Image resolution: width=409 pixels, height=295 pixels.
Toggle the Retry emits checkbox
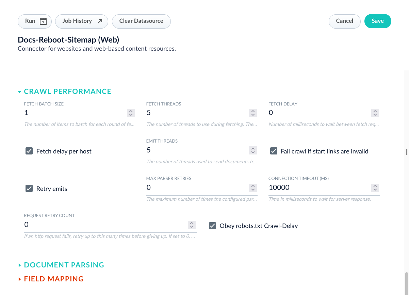click(29, 189)
